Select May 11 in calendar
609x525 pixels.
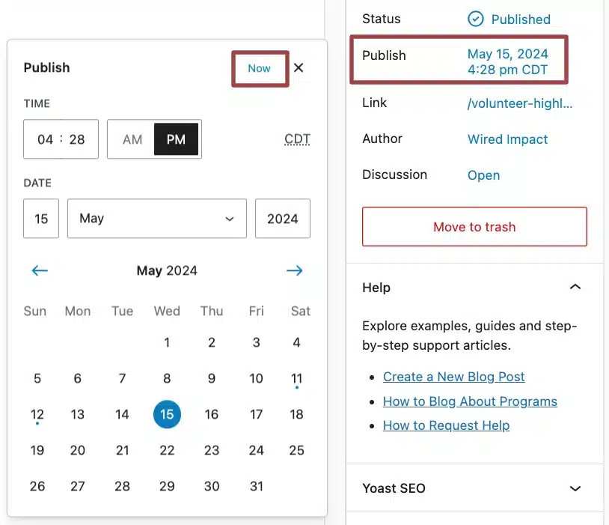tap(297, 378)
